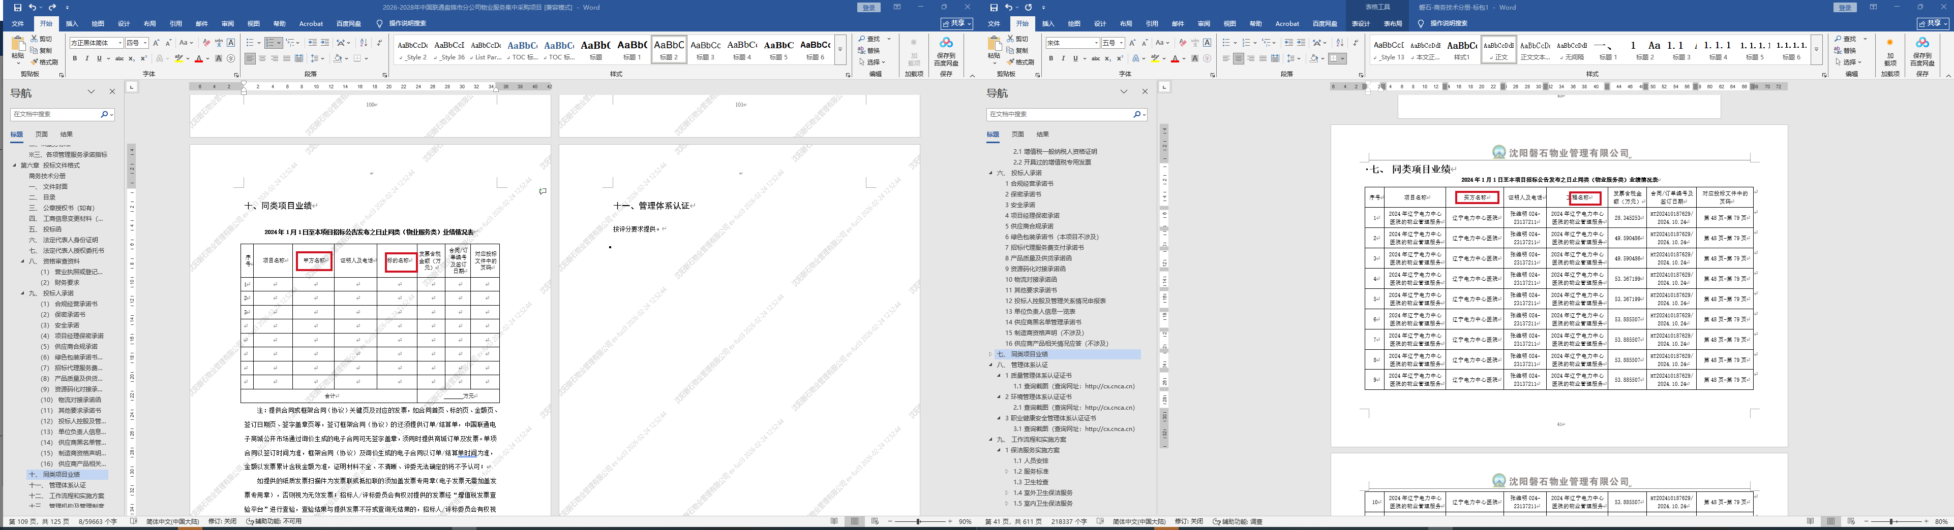Open the 方正黑体简体 font name dropdown
This screenshot has height=530, width=1954.
pos(119,43)
